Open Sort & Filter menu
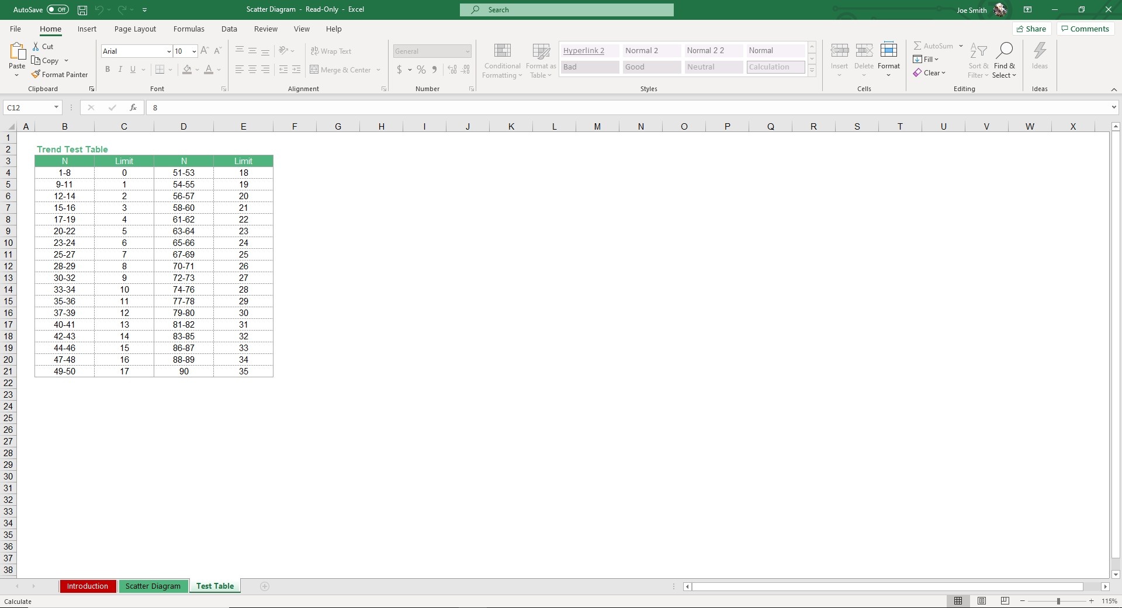 [x=978, y=60]
